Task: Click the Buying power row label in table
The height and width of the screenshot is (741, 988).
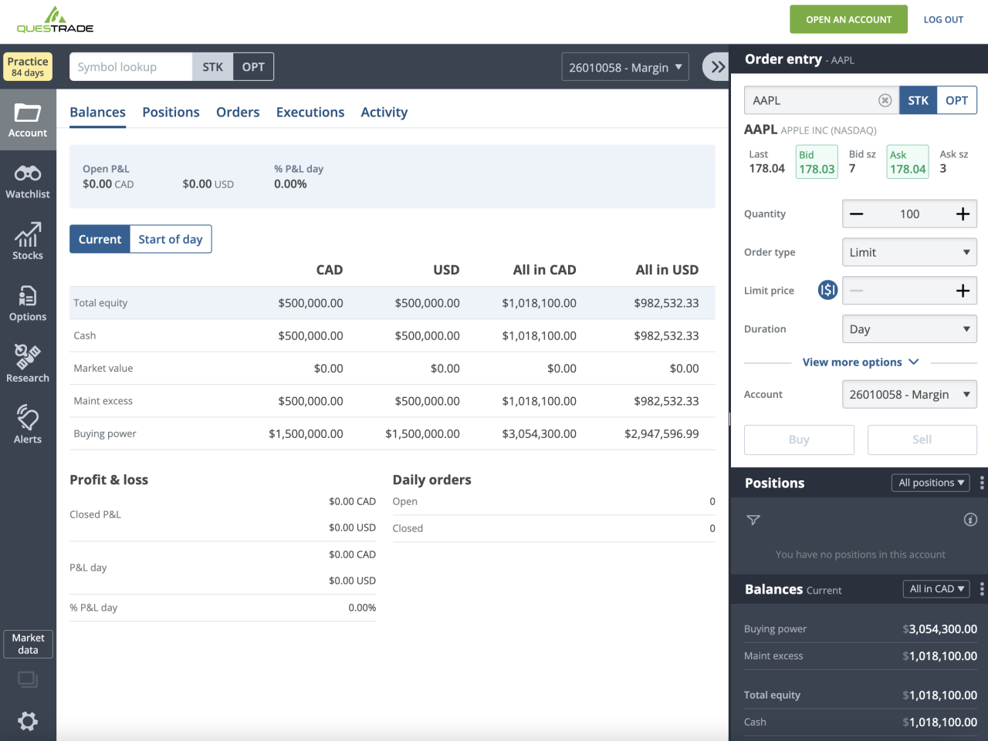Action: click(x=105, y=434)
